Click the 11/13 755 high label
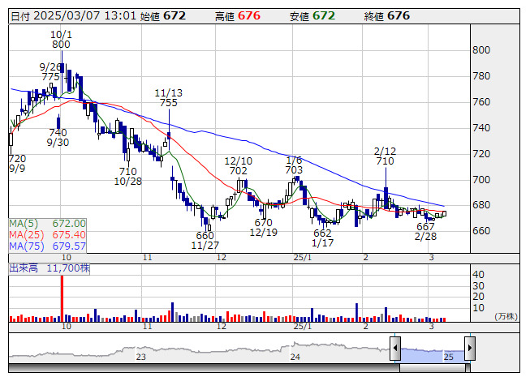 [168, 98]
